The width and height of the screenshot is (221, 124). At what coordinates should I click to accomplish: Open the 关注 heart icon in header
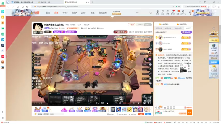pos(163,12)
